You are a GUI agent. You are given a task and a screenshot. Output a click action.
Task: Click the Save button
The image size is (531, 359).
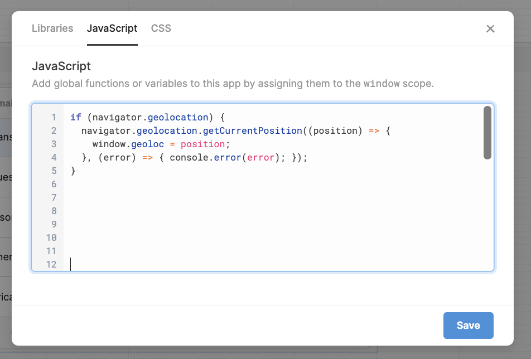468,325
